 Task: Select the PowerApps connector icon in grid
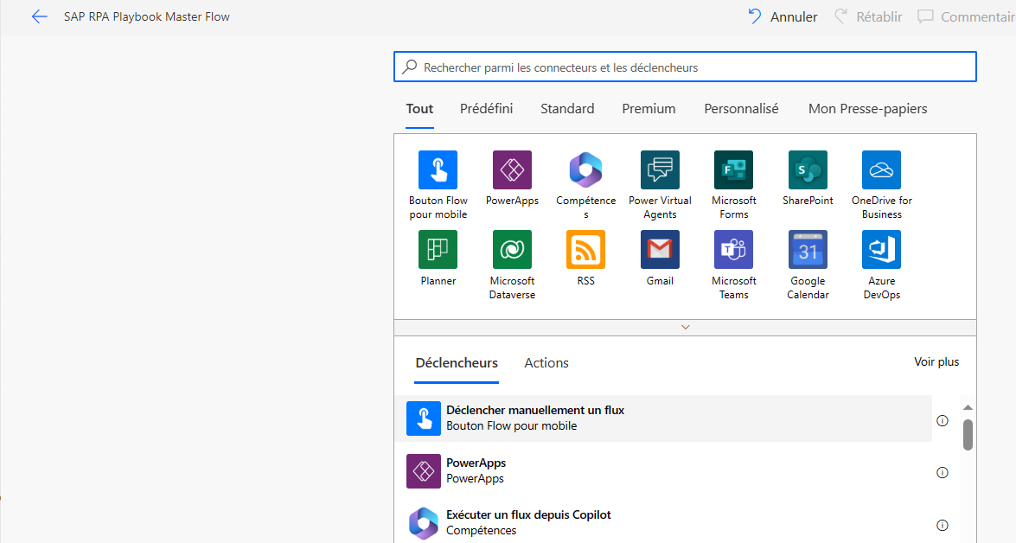coord(512,169)
